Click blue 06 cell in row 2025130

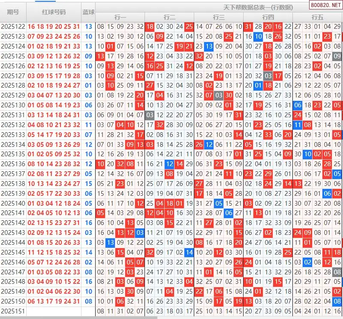(x=298, y=105)
